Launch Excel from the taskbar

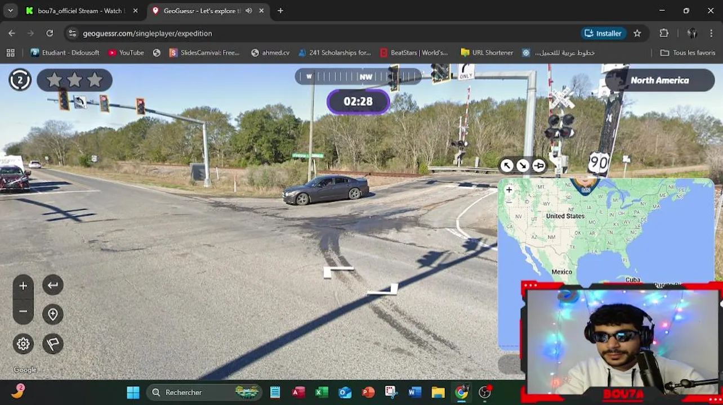(x=322, y=392)
